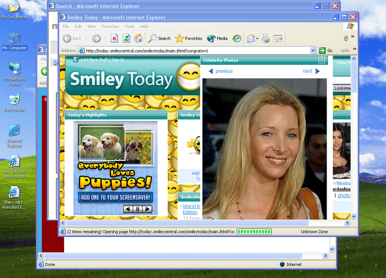Open the Edit menu
Viewport: 386px width, 278px height.
click(x=78, y=26)
